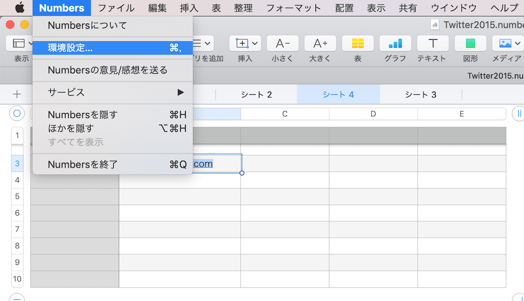524x301 pixels.
Task: Choose ほかを隠す menu item
Action: pyautogui.click(x=113, y=128)
